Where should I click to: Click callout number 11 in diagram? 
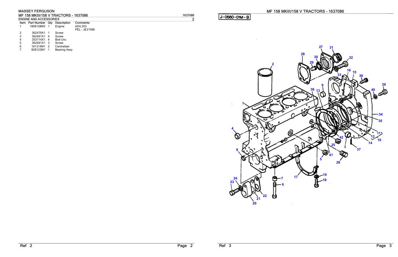point(379,133)
